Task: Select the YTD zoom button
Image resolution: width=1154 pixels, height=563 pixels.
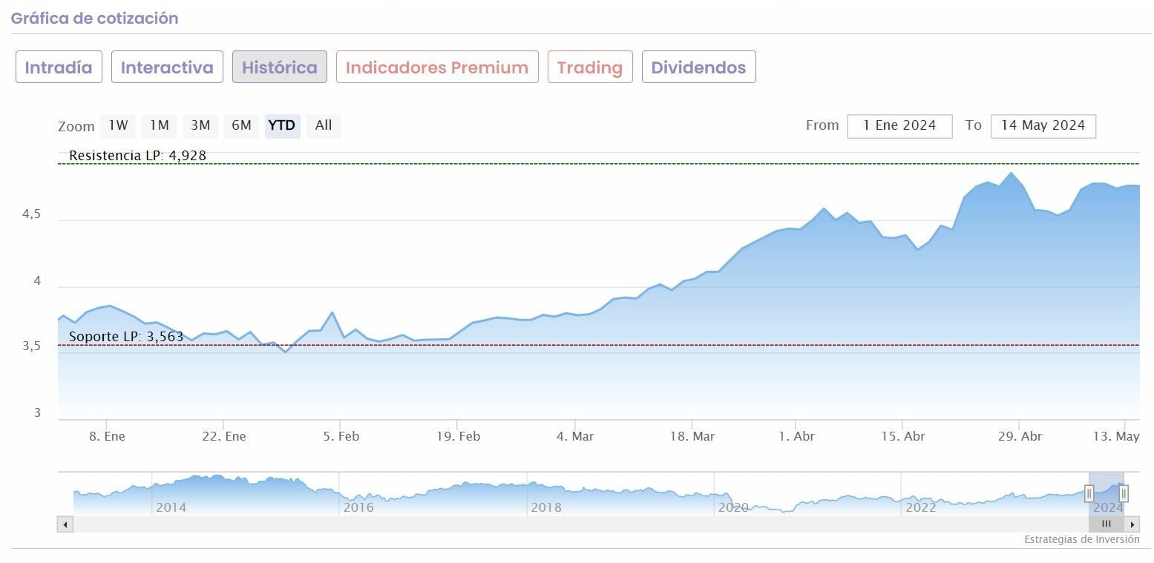Action: click(x=282, y=125)
